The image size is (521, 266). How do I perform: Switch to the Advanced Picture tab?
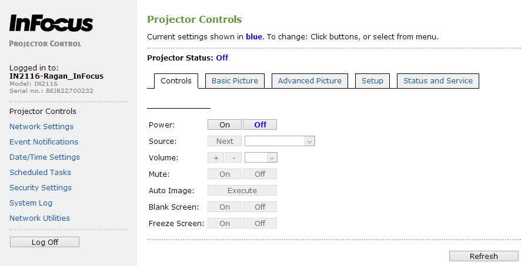click(310, 81)
